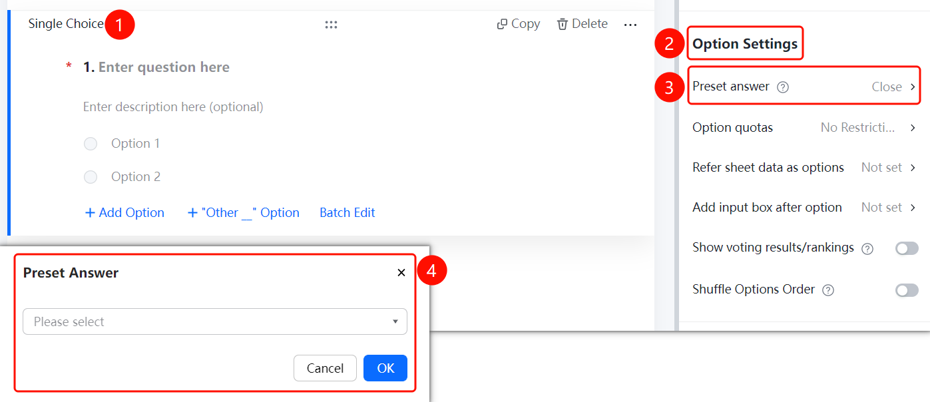Screen dimensions: 930x402
Task: Click the Single Choice label
Action: click(66, 24)
